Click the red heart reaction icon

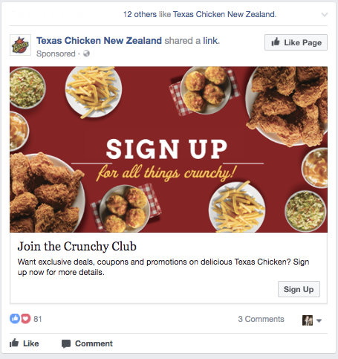pyautogui.click(x=25, y=318)
